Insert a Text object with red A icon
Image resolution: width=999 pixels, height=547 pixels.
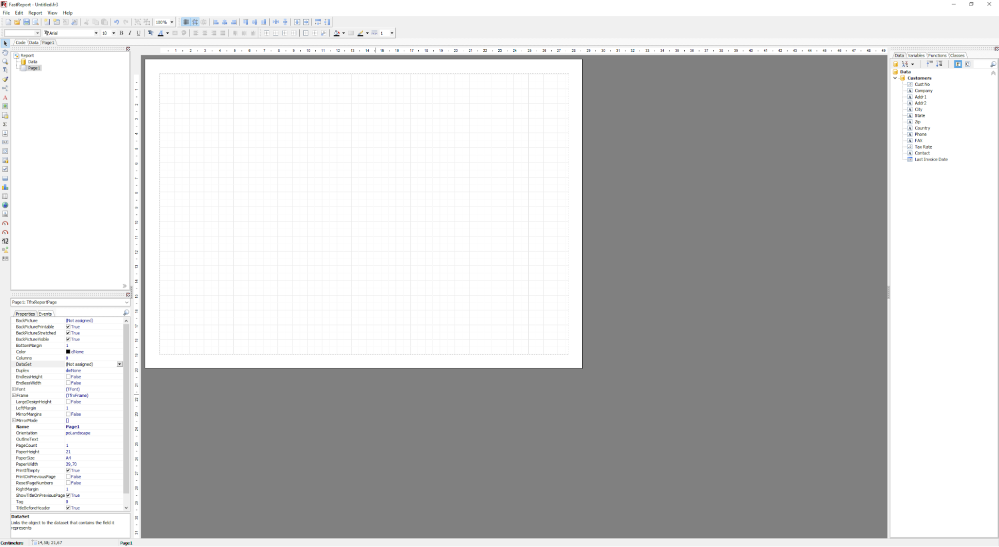[5, 97]
